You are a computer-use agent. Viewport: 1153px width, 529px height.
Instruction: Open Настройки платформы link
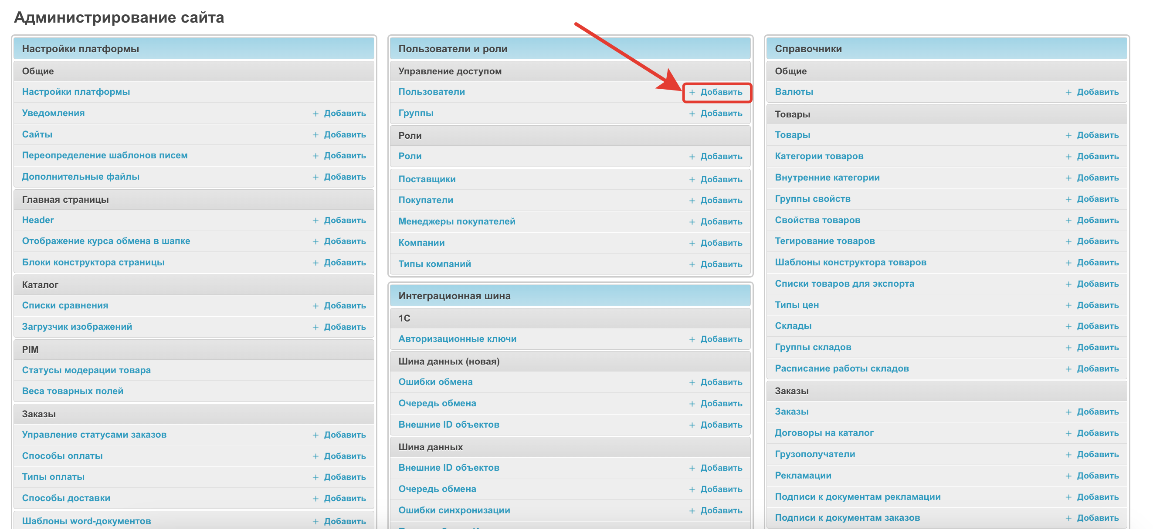pyautogui.click(x=76, y=92)
